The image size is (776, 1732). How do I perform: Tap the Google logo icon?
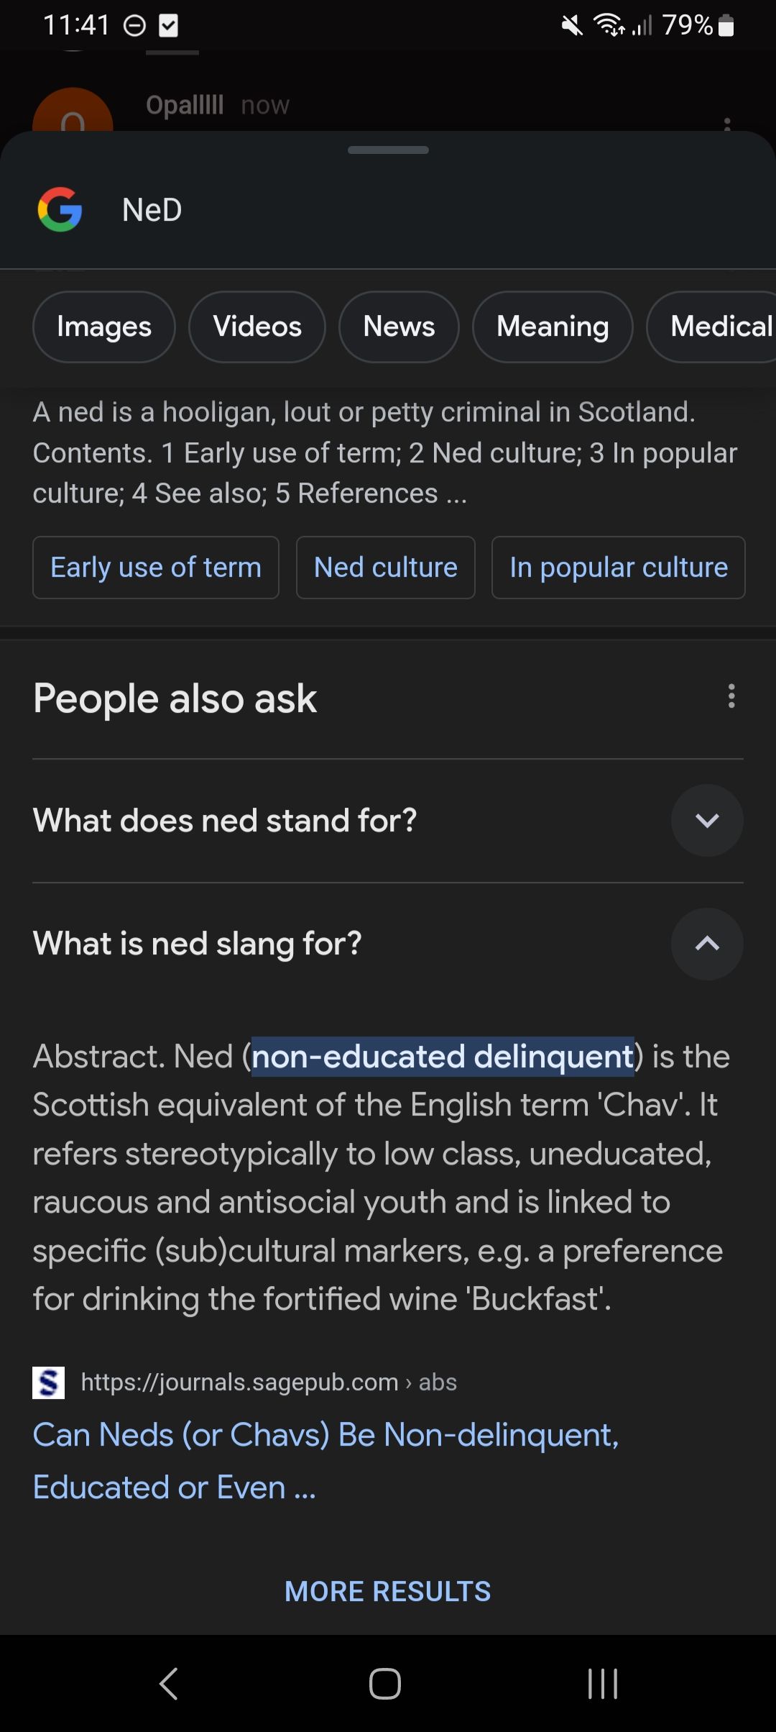60,209
